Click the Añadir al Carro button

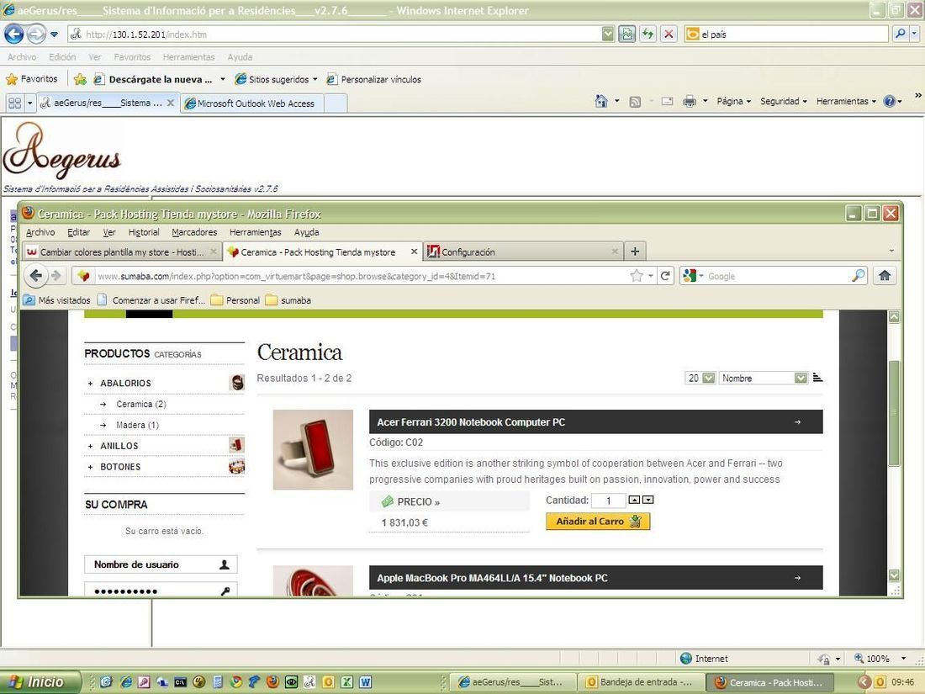tap(598, 521)
